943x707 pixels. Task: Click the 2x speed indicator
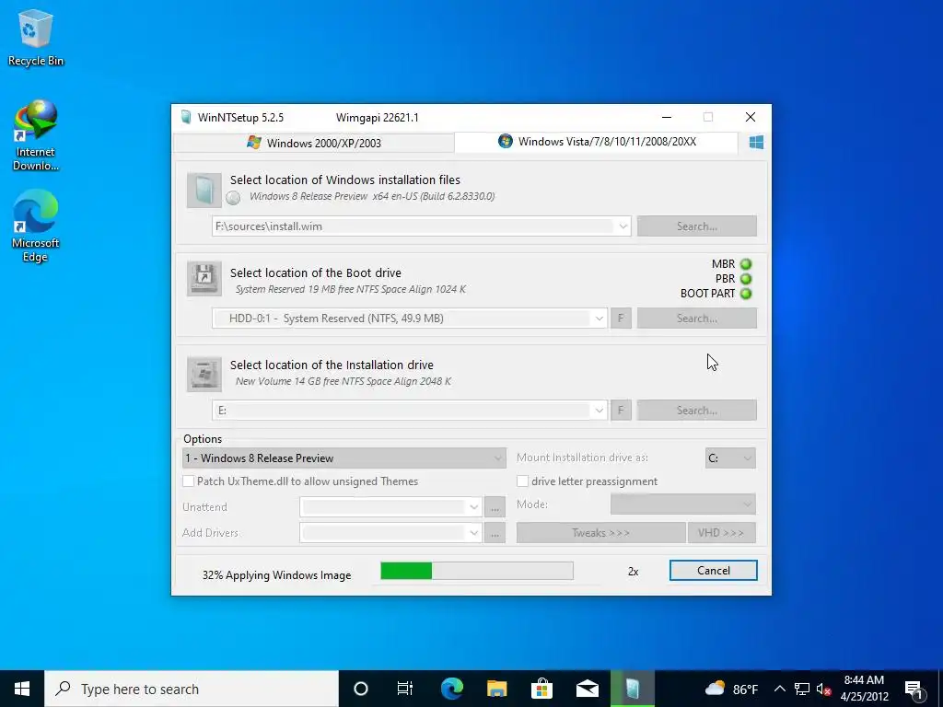click(634, 572)
